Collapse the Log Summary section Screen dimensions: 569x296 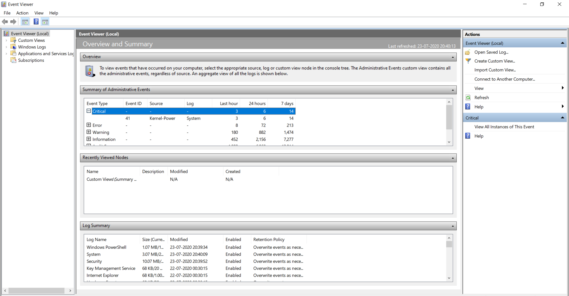click(x=453, y=226)
